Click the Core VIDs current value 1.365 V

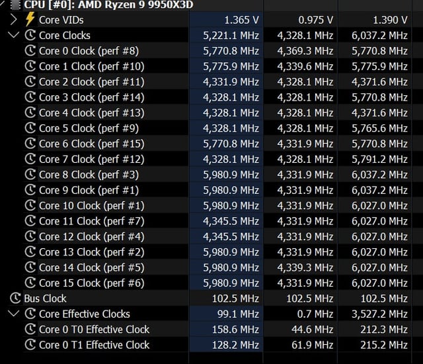241,20
